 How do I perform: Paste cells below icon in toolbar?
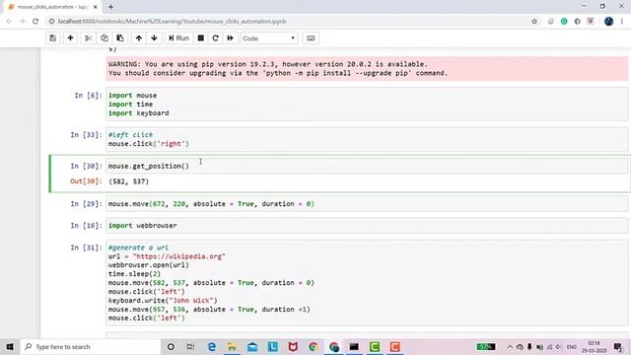point(120,38)
